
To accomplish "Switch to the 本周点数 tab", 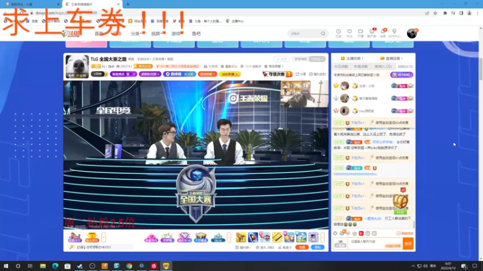I will pos(360,67).
